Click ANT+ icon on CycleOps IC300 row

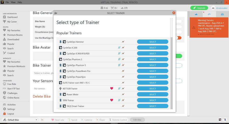coord(61,48)
